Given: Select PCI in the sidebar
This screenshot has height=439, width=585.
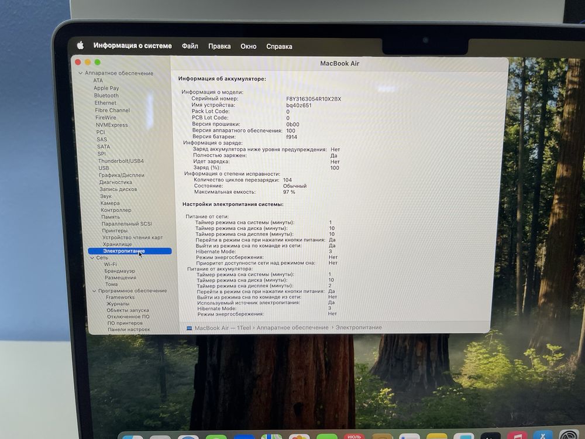Looking at the screenshot, I should (101, 132).
